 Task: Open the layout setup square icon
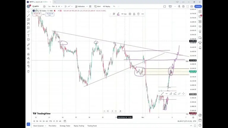[164, 7]
